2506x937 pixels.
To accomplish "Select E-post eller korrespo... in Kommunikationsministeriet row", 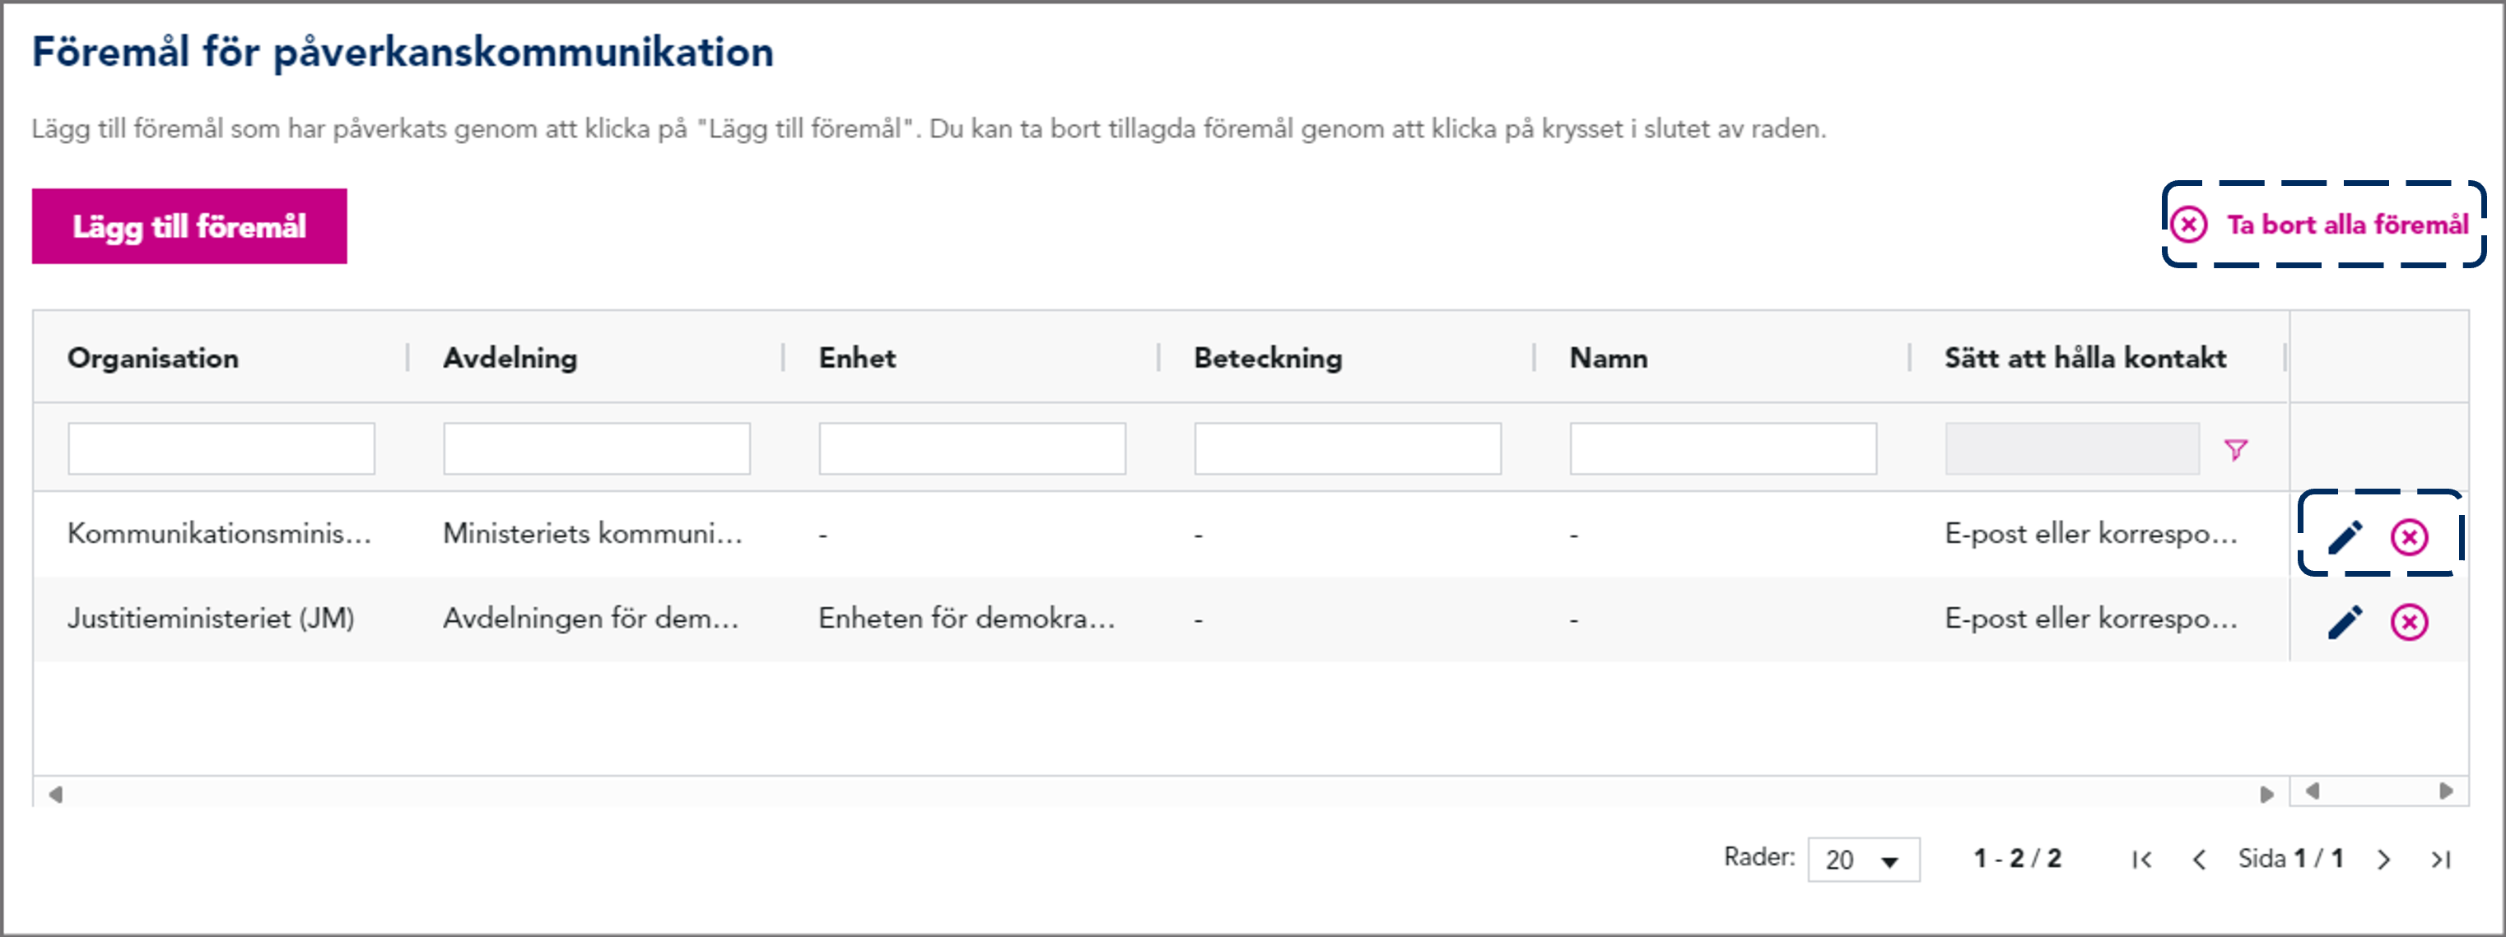I will 2090,534.
